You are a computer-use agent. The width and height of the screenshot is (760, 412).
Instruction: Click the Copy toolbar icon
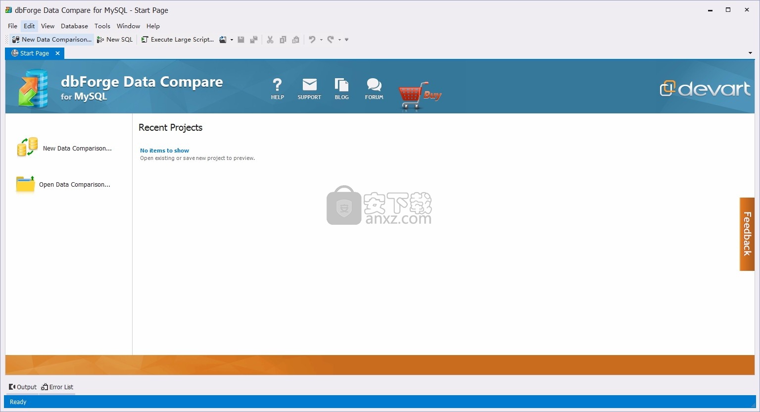click(283, 40)
